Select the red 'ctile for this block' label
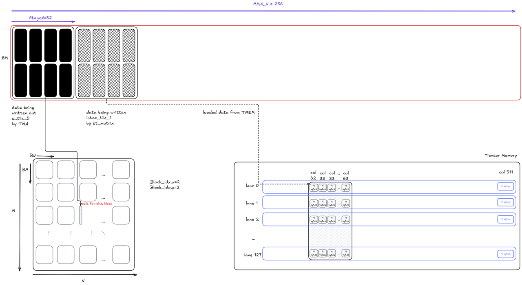Image resolution: width=522 pixels, height=285 pixels. click(x=97, y=204)
